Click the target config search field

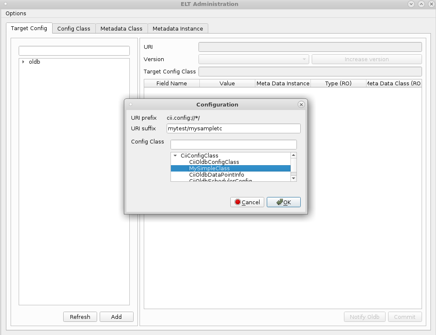(74, 51)
